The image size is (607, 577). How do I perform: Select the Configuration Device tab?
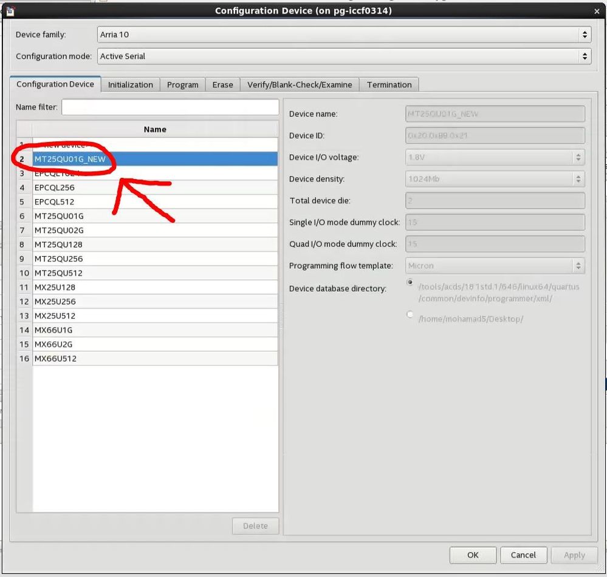click(55, 84)
